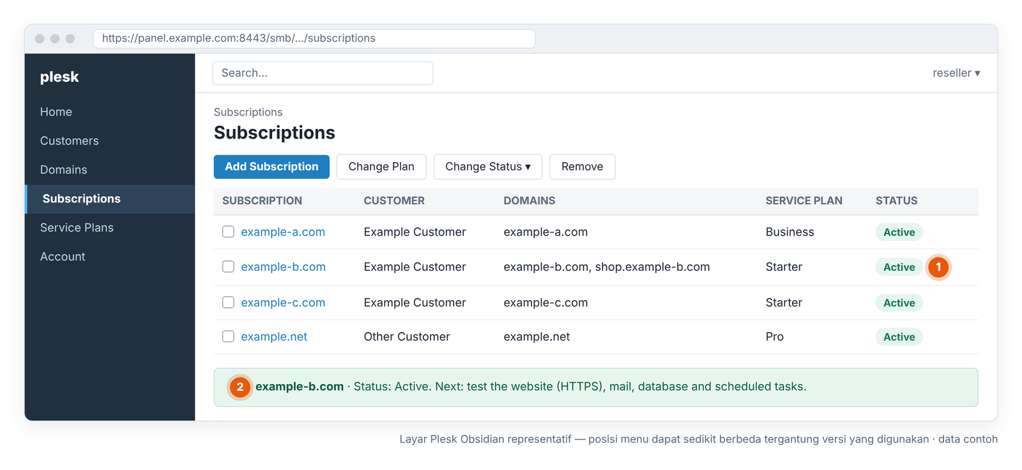Click the Active badge for example-c.com
Screen dimensions: 1022x470
(x=899, y=303)
